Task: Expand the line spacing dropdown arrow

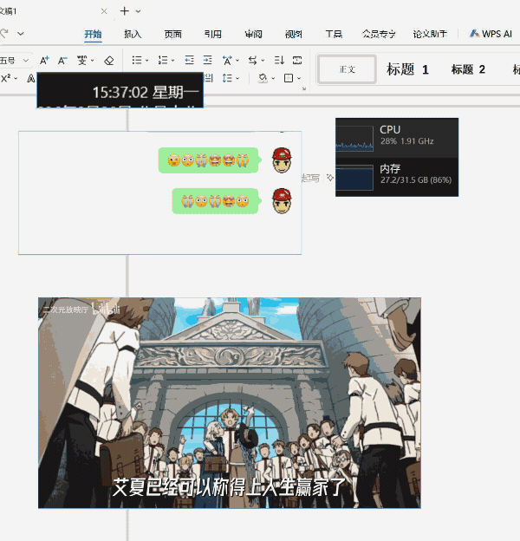Action: coord(237,79)
